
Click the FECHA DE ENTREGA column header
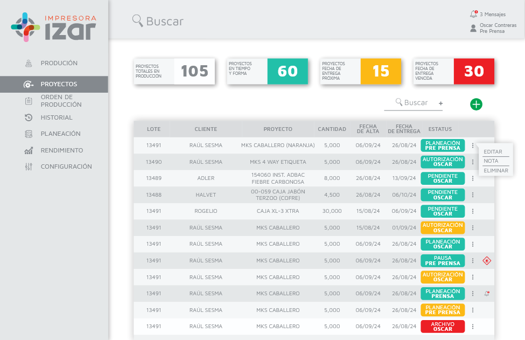[404, 129]
